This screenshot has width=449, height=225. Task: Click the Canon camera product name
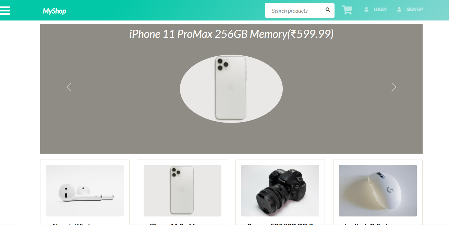click(x=280, y=224)
